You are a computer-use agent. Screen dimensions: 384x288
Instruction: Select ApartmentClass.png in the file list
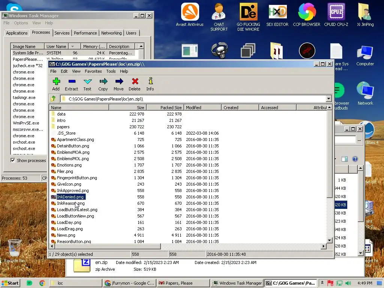coord(75,139)
